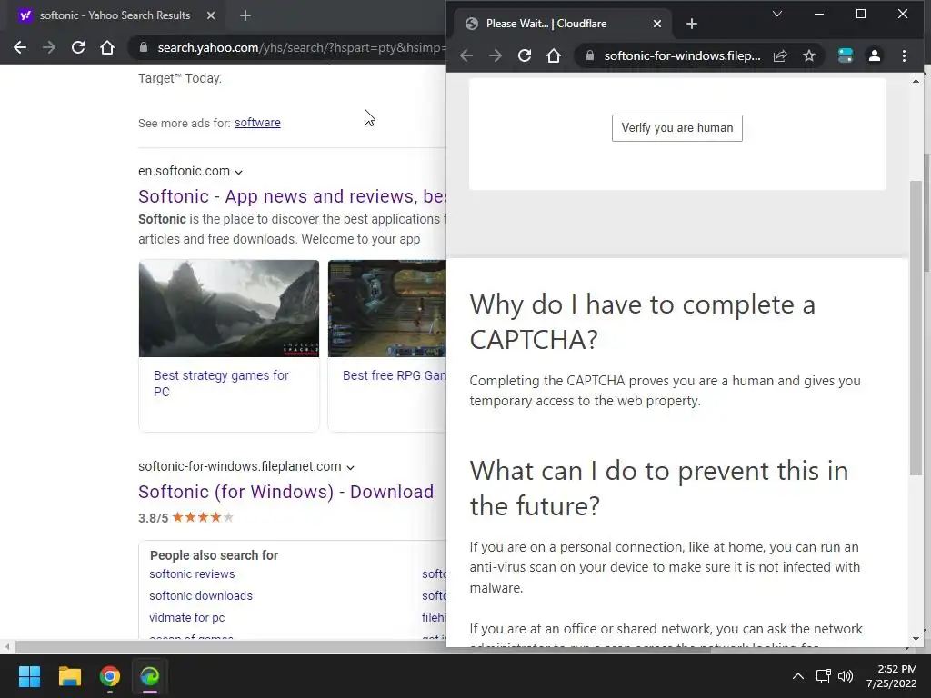Open the tab search chevron

[x=776, y=14]
